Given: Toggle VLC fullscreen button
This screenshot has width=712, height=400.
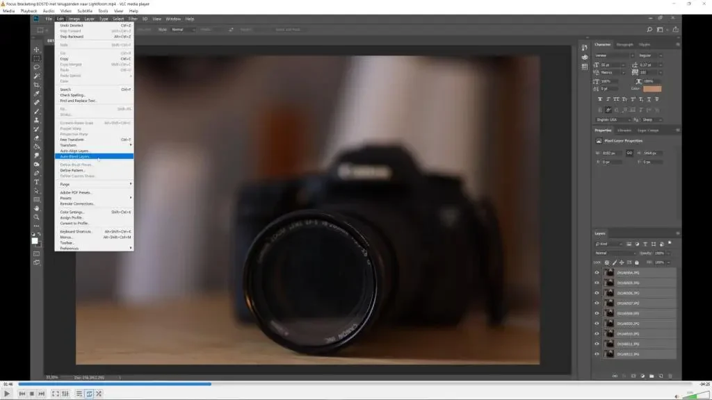Looking at the screenshot, I should pyautogui.click(x=56, y=394).
